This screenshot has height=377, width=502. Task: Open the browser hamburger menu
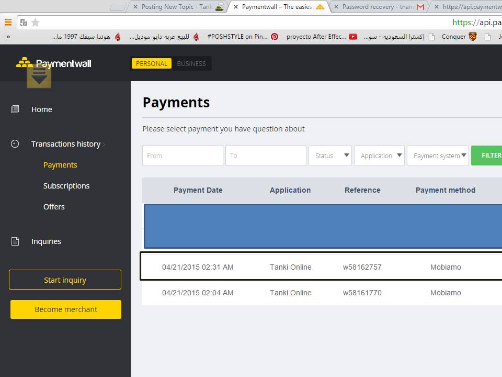click(8, 23)
